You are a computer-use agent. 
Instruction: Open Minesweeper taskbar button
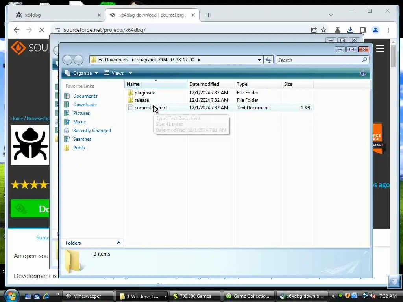coord(88,296)
